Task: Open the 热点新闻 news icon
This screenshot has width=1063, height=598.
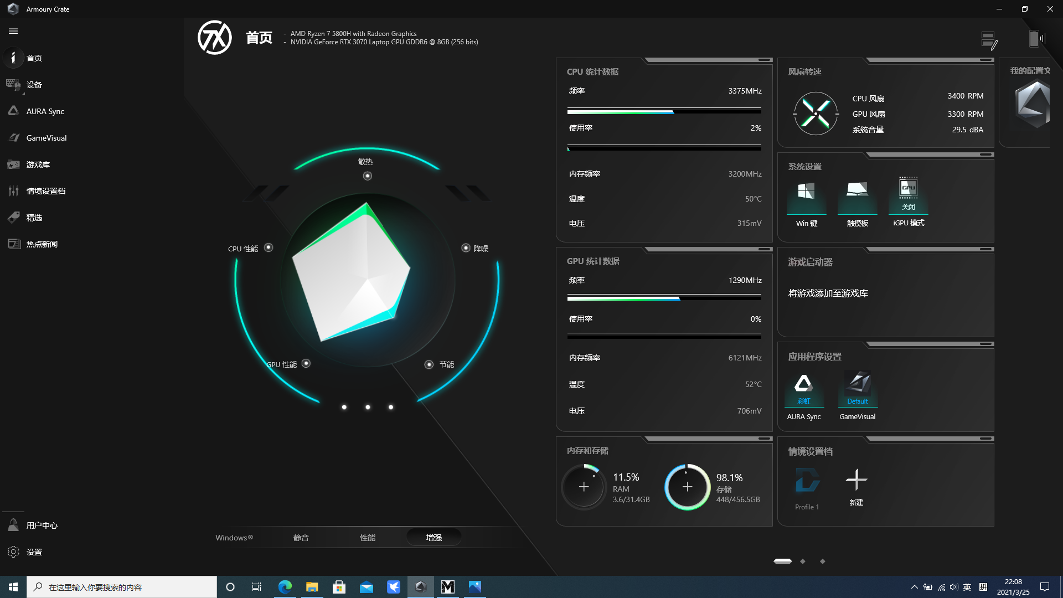Action: pyautogui.click(x=13, y=244)
